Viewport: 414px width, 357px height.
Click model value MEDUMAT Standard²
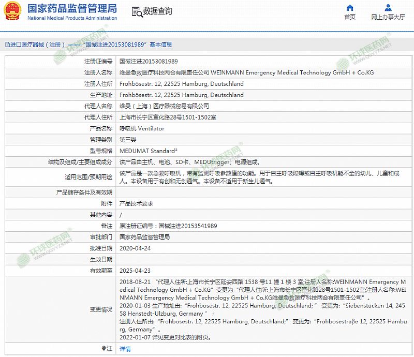coord(149,151)
